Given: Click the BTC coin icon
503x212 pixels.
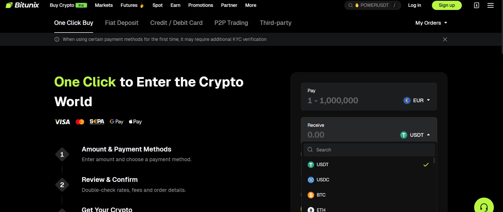Looking at the screenshot, I should point(311,195).
